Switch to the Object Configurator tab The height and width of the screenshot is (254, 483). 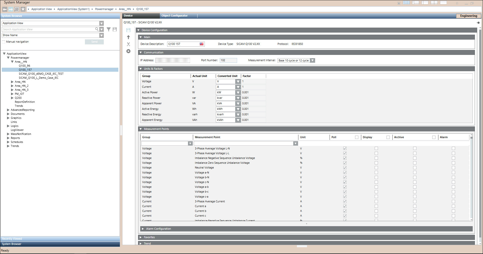(174, 16)
